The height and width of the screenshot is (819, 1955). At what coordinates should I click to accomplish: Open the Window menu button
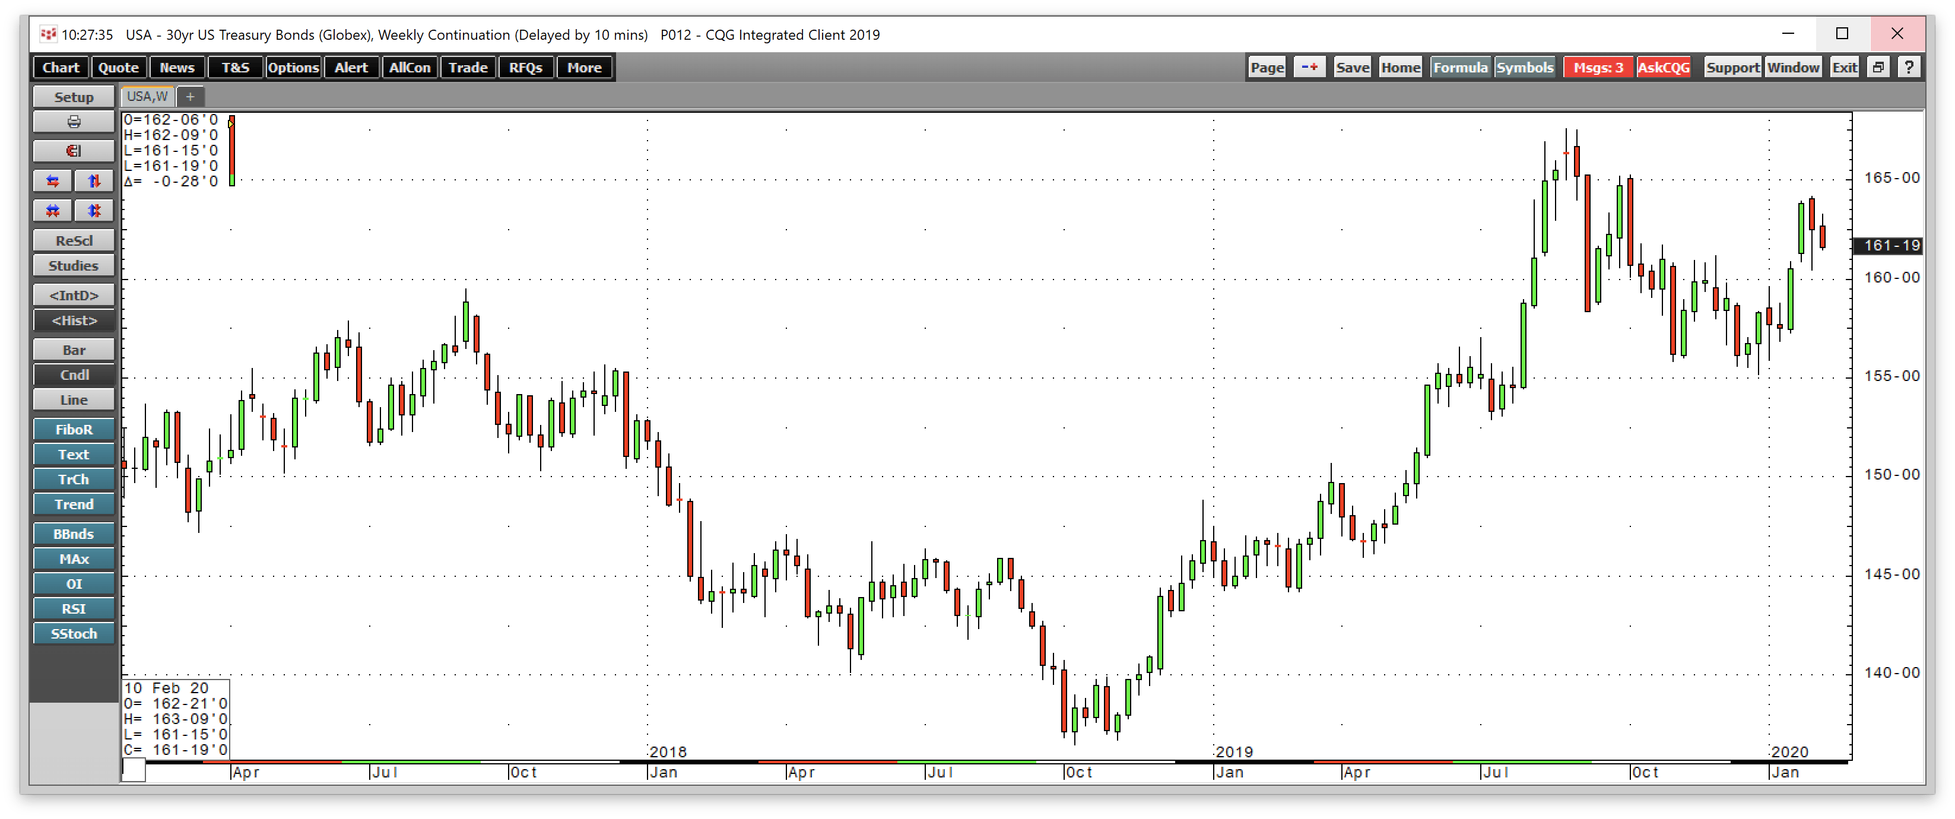tap(1792, 68)
